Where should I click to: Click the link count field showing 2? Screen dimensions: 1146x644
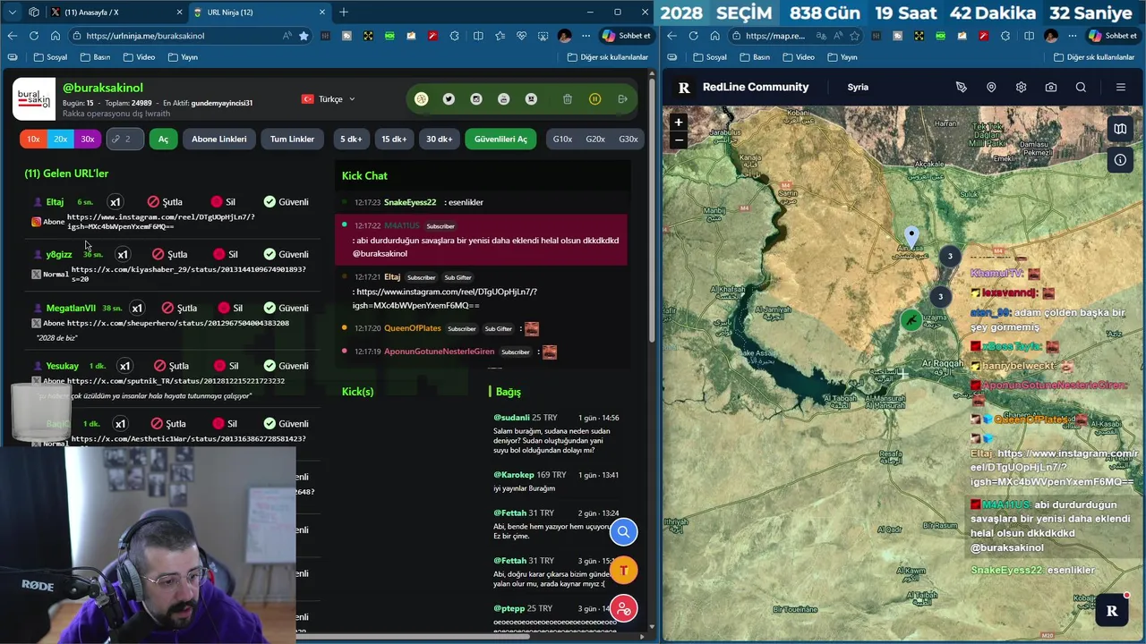[124, 139]
